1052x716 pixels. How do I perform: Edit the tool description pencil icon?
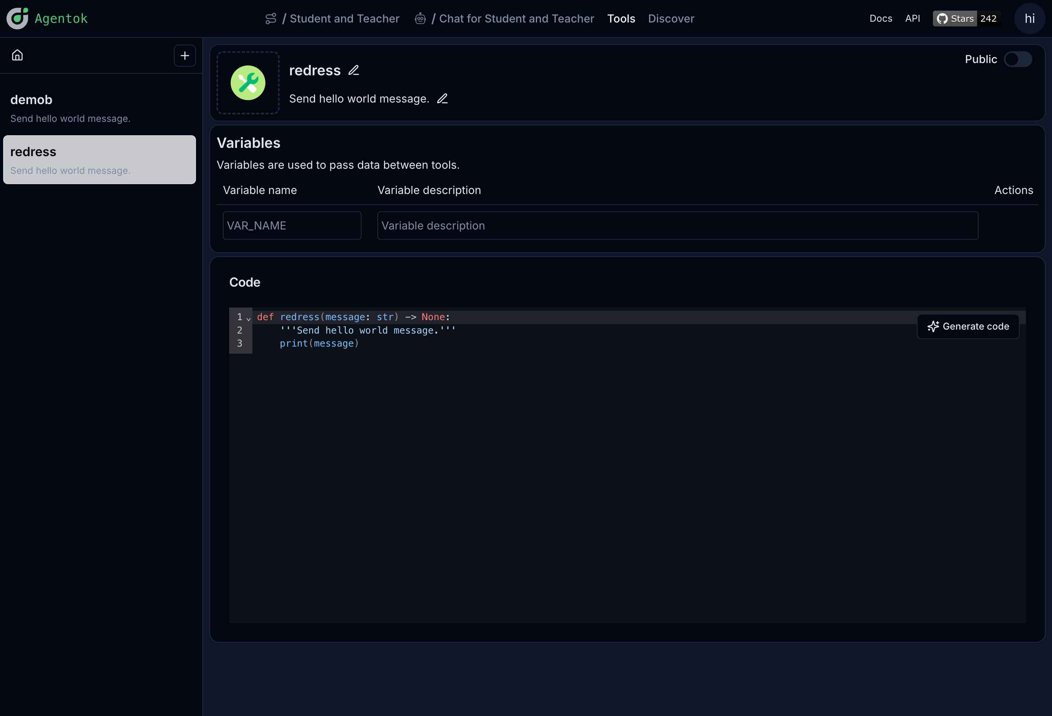(x=442, y=99)
